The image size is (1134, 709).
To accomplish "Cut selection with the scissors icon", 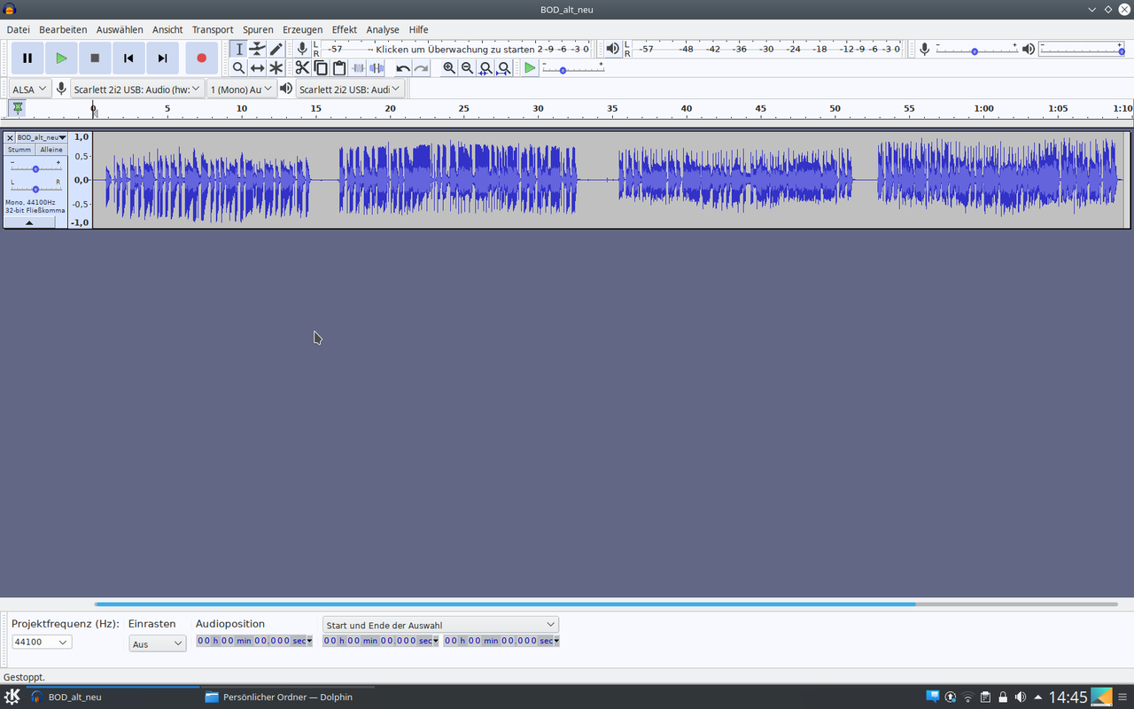I will pyautogui.click(x=302, y=68).
